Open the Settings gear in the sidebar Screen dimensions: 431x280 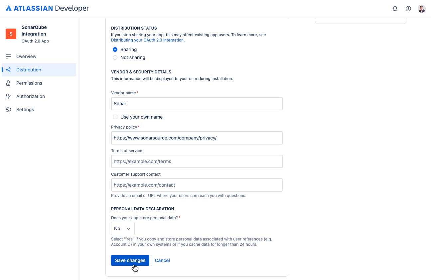click(8, 110)
